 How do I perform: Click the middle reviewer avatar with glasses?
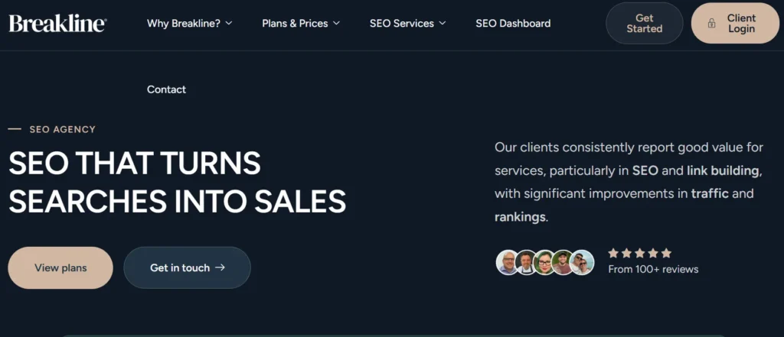tap(545, 262)
